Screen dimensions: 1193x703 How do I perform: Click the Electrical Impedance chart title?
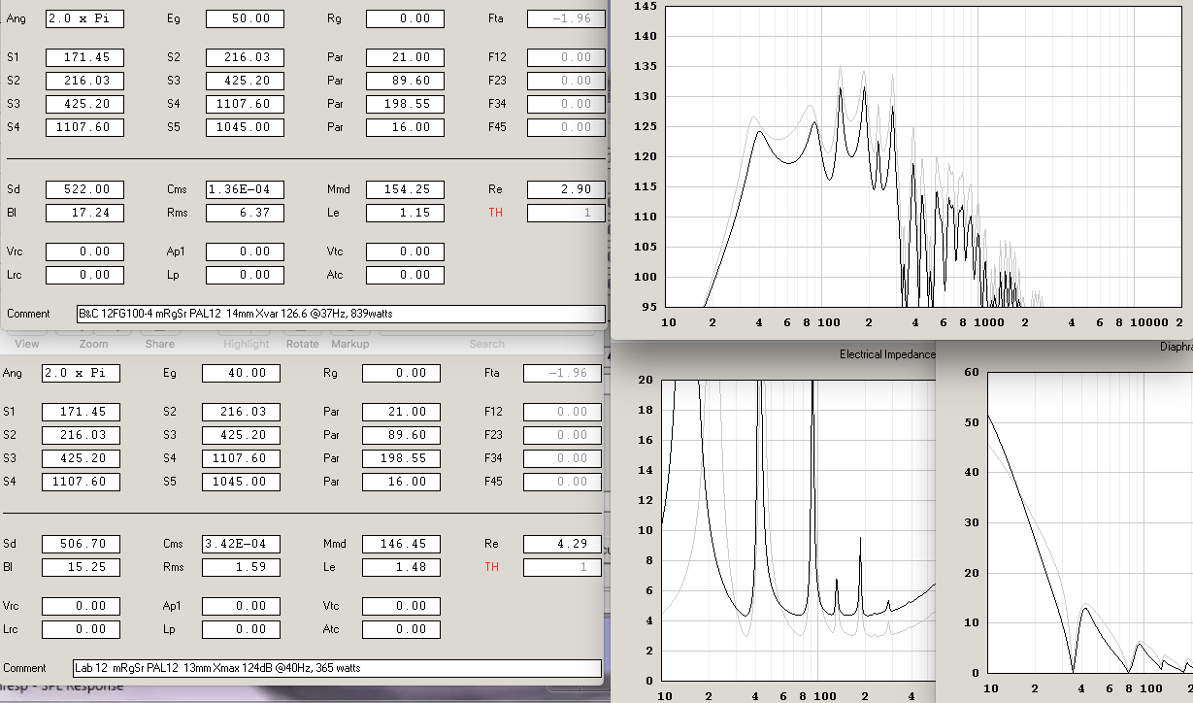tap(887, 354)
